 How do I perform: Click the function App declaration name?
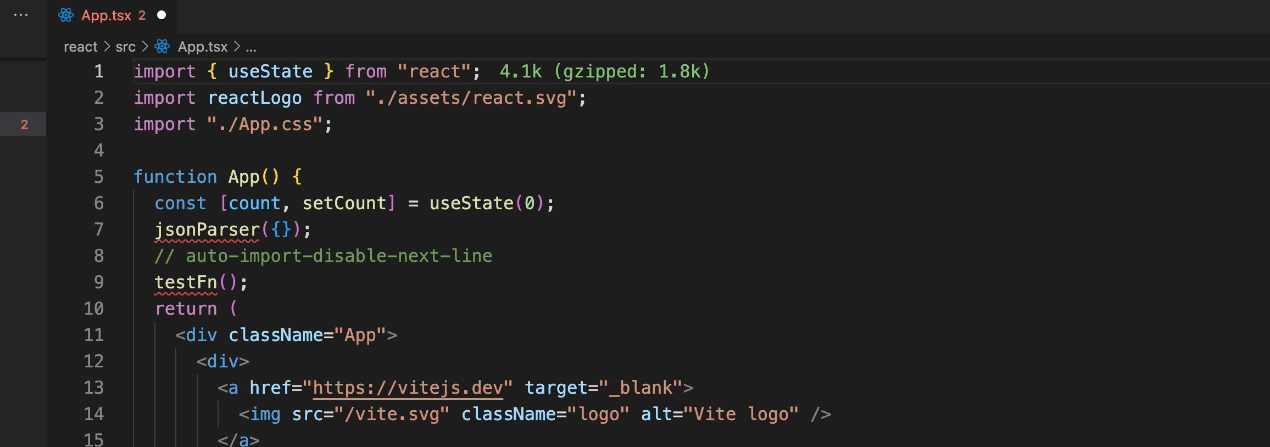[244, 177]
